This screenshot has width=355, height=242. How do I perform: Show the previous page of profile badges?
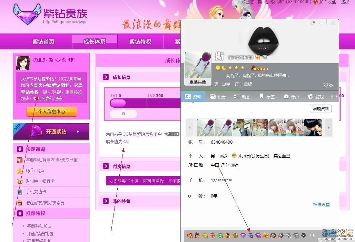pos(310,235)
